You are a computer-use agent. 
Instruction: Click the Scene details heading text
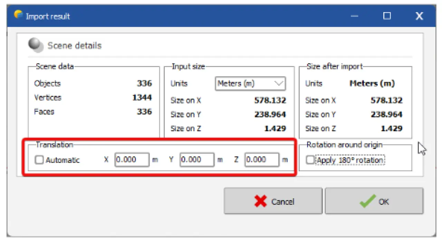pos(75,46)
